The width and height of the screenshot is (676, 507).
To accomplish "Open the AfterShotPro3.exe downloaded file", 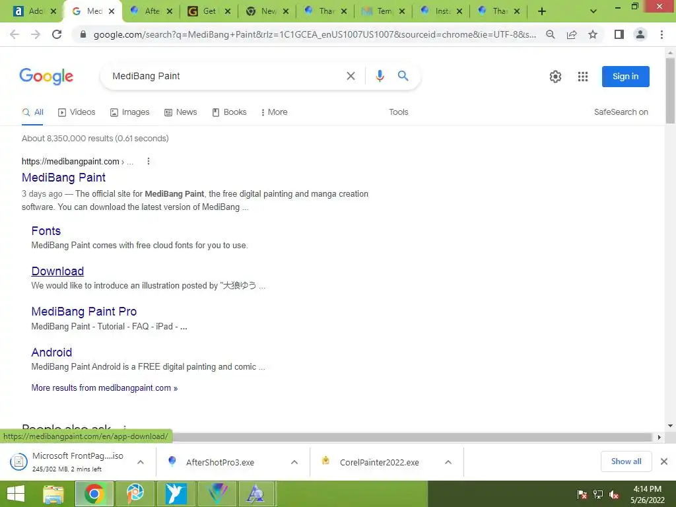I will pyautogui.click(x=220, y=462).
